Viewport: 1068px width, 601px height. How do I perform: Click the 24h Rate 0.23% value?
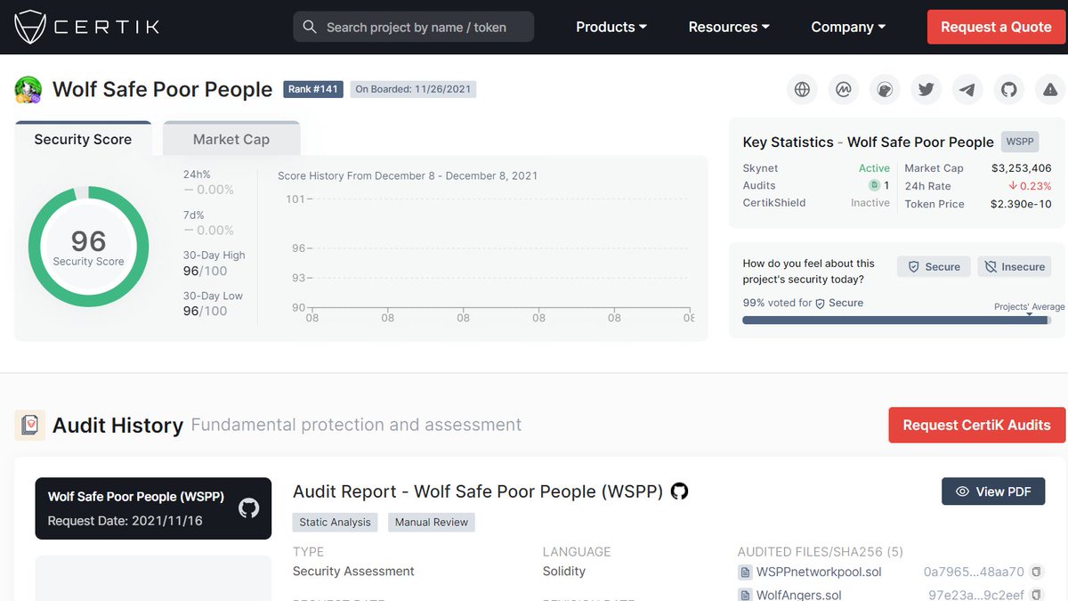point(1030,186)
